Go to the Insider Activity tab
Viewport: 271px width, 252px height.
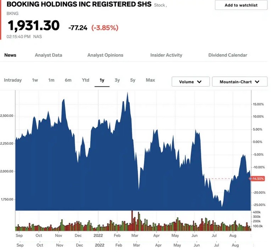[166, 55]
